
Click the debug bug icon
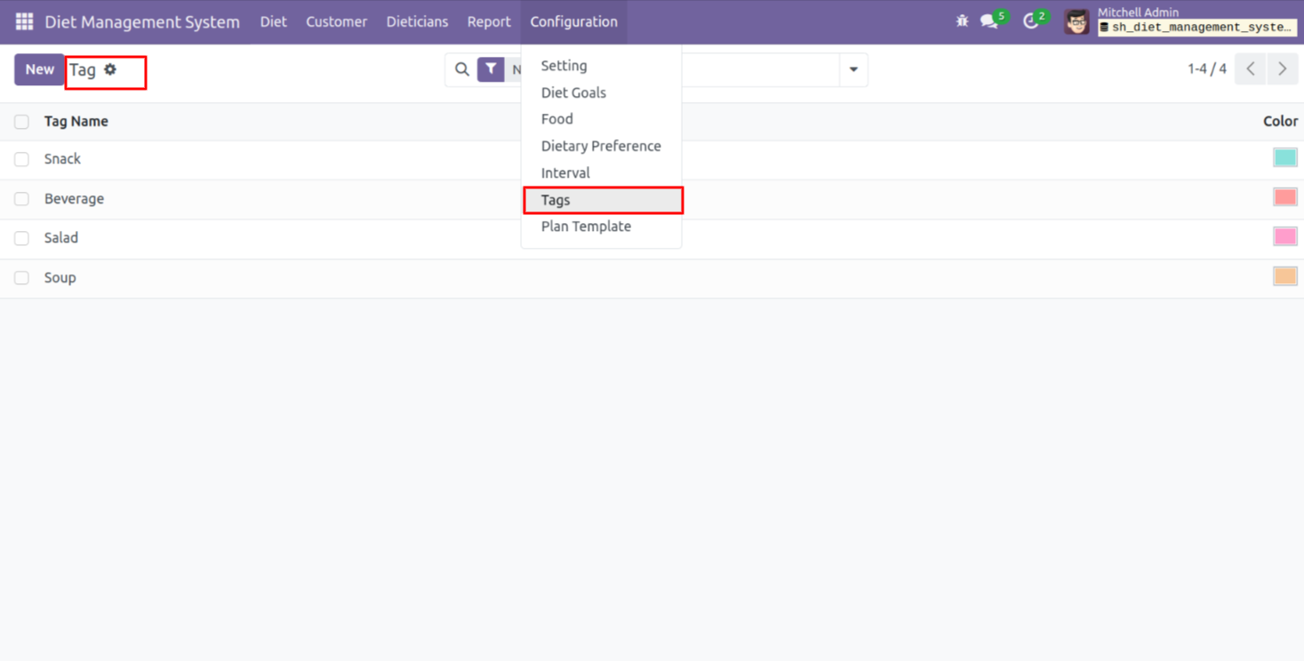(962, 20)
